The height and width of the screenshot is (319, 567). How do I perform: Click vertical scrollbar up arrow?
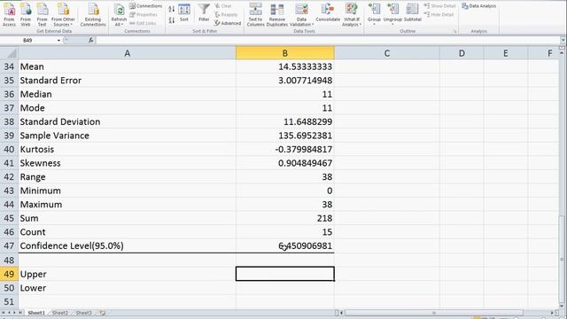pos(563,53)
